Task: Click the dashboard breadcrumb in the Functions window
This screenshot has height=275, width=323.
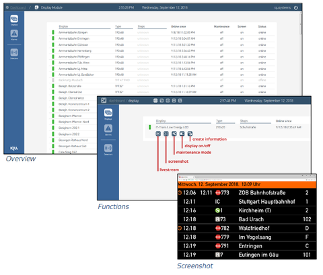Action: tap(116, 101)
